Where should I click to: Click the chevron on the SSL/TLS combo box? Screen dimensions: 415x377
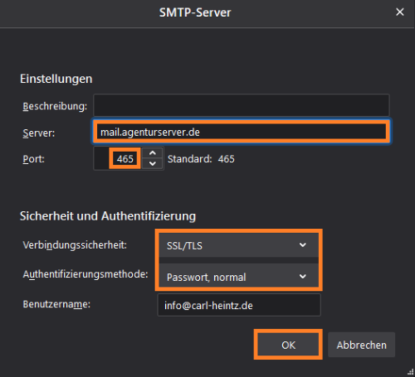point(303,245)
